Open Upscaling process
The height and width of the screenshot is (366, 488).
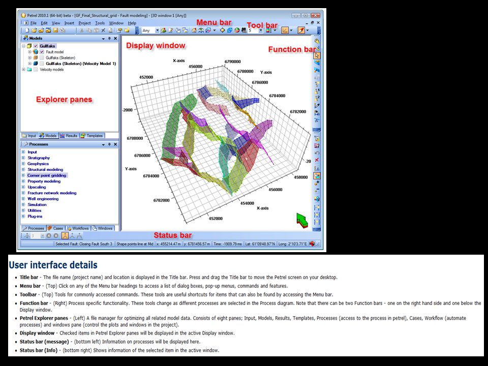(x=37, y=187)
